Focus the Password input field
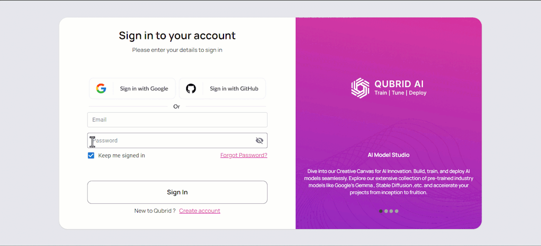 click(177, 140)
